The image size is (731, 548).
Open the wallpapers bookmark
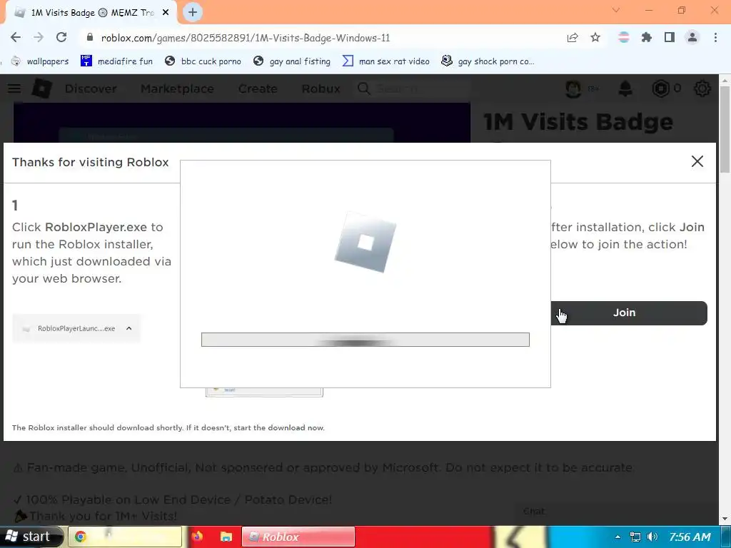(x=40, y=61)
